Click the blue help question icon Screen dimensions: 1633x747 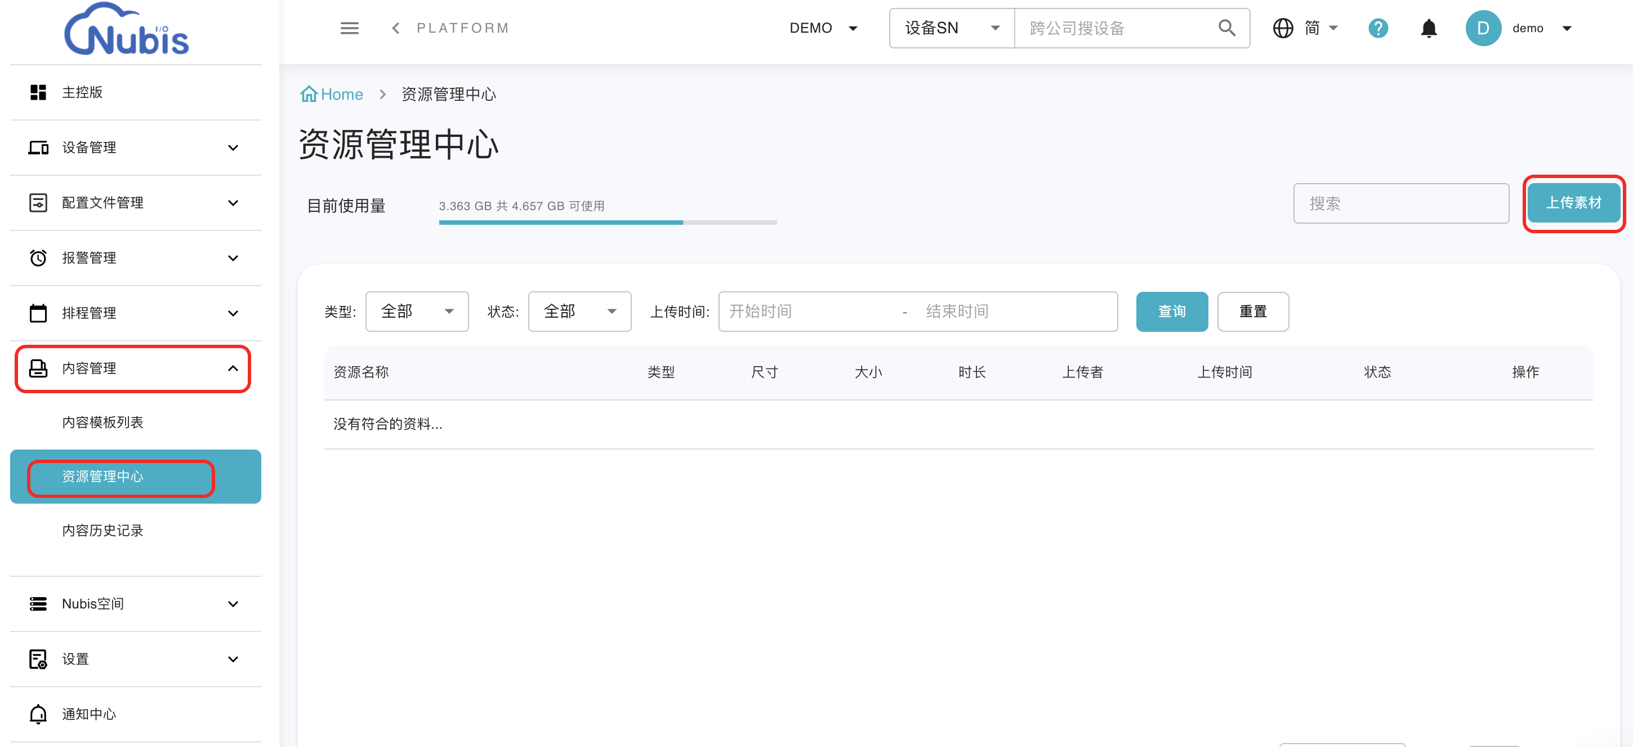(x=1377, y=28)
